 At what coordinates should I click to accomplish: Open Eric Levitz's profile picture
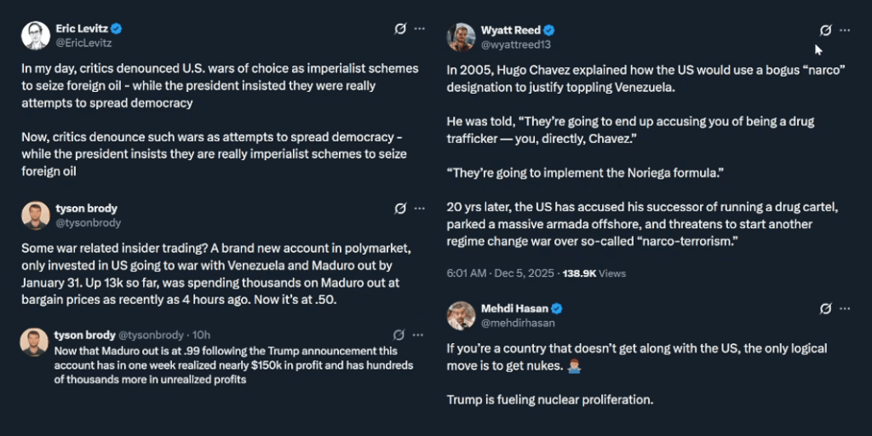[35, 36]
